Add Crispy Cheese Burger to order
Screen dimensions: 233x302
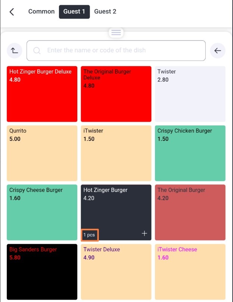click(x=42, y=212)
